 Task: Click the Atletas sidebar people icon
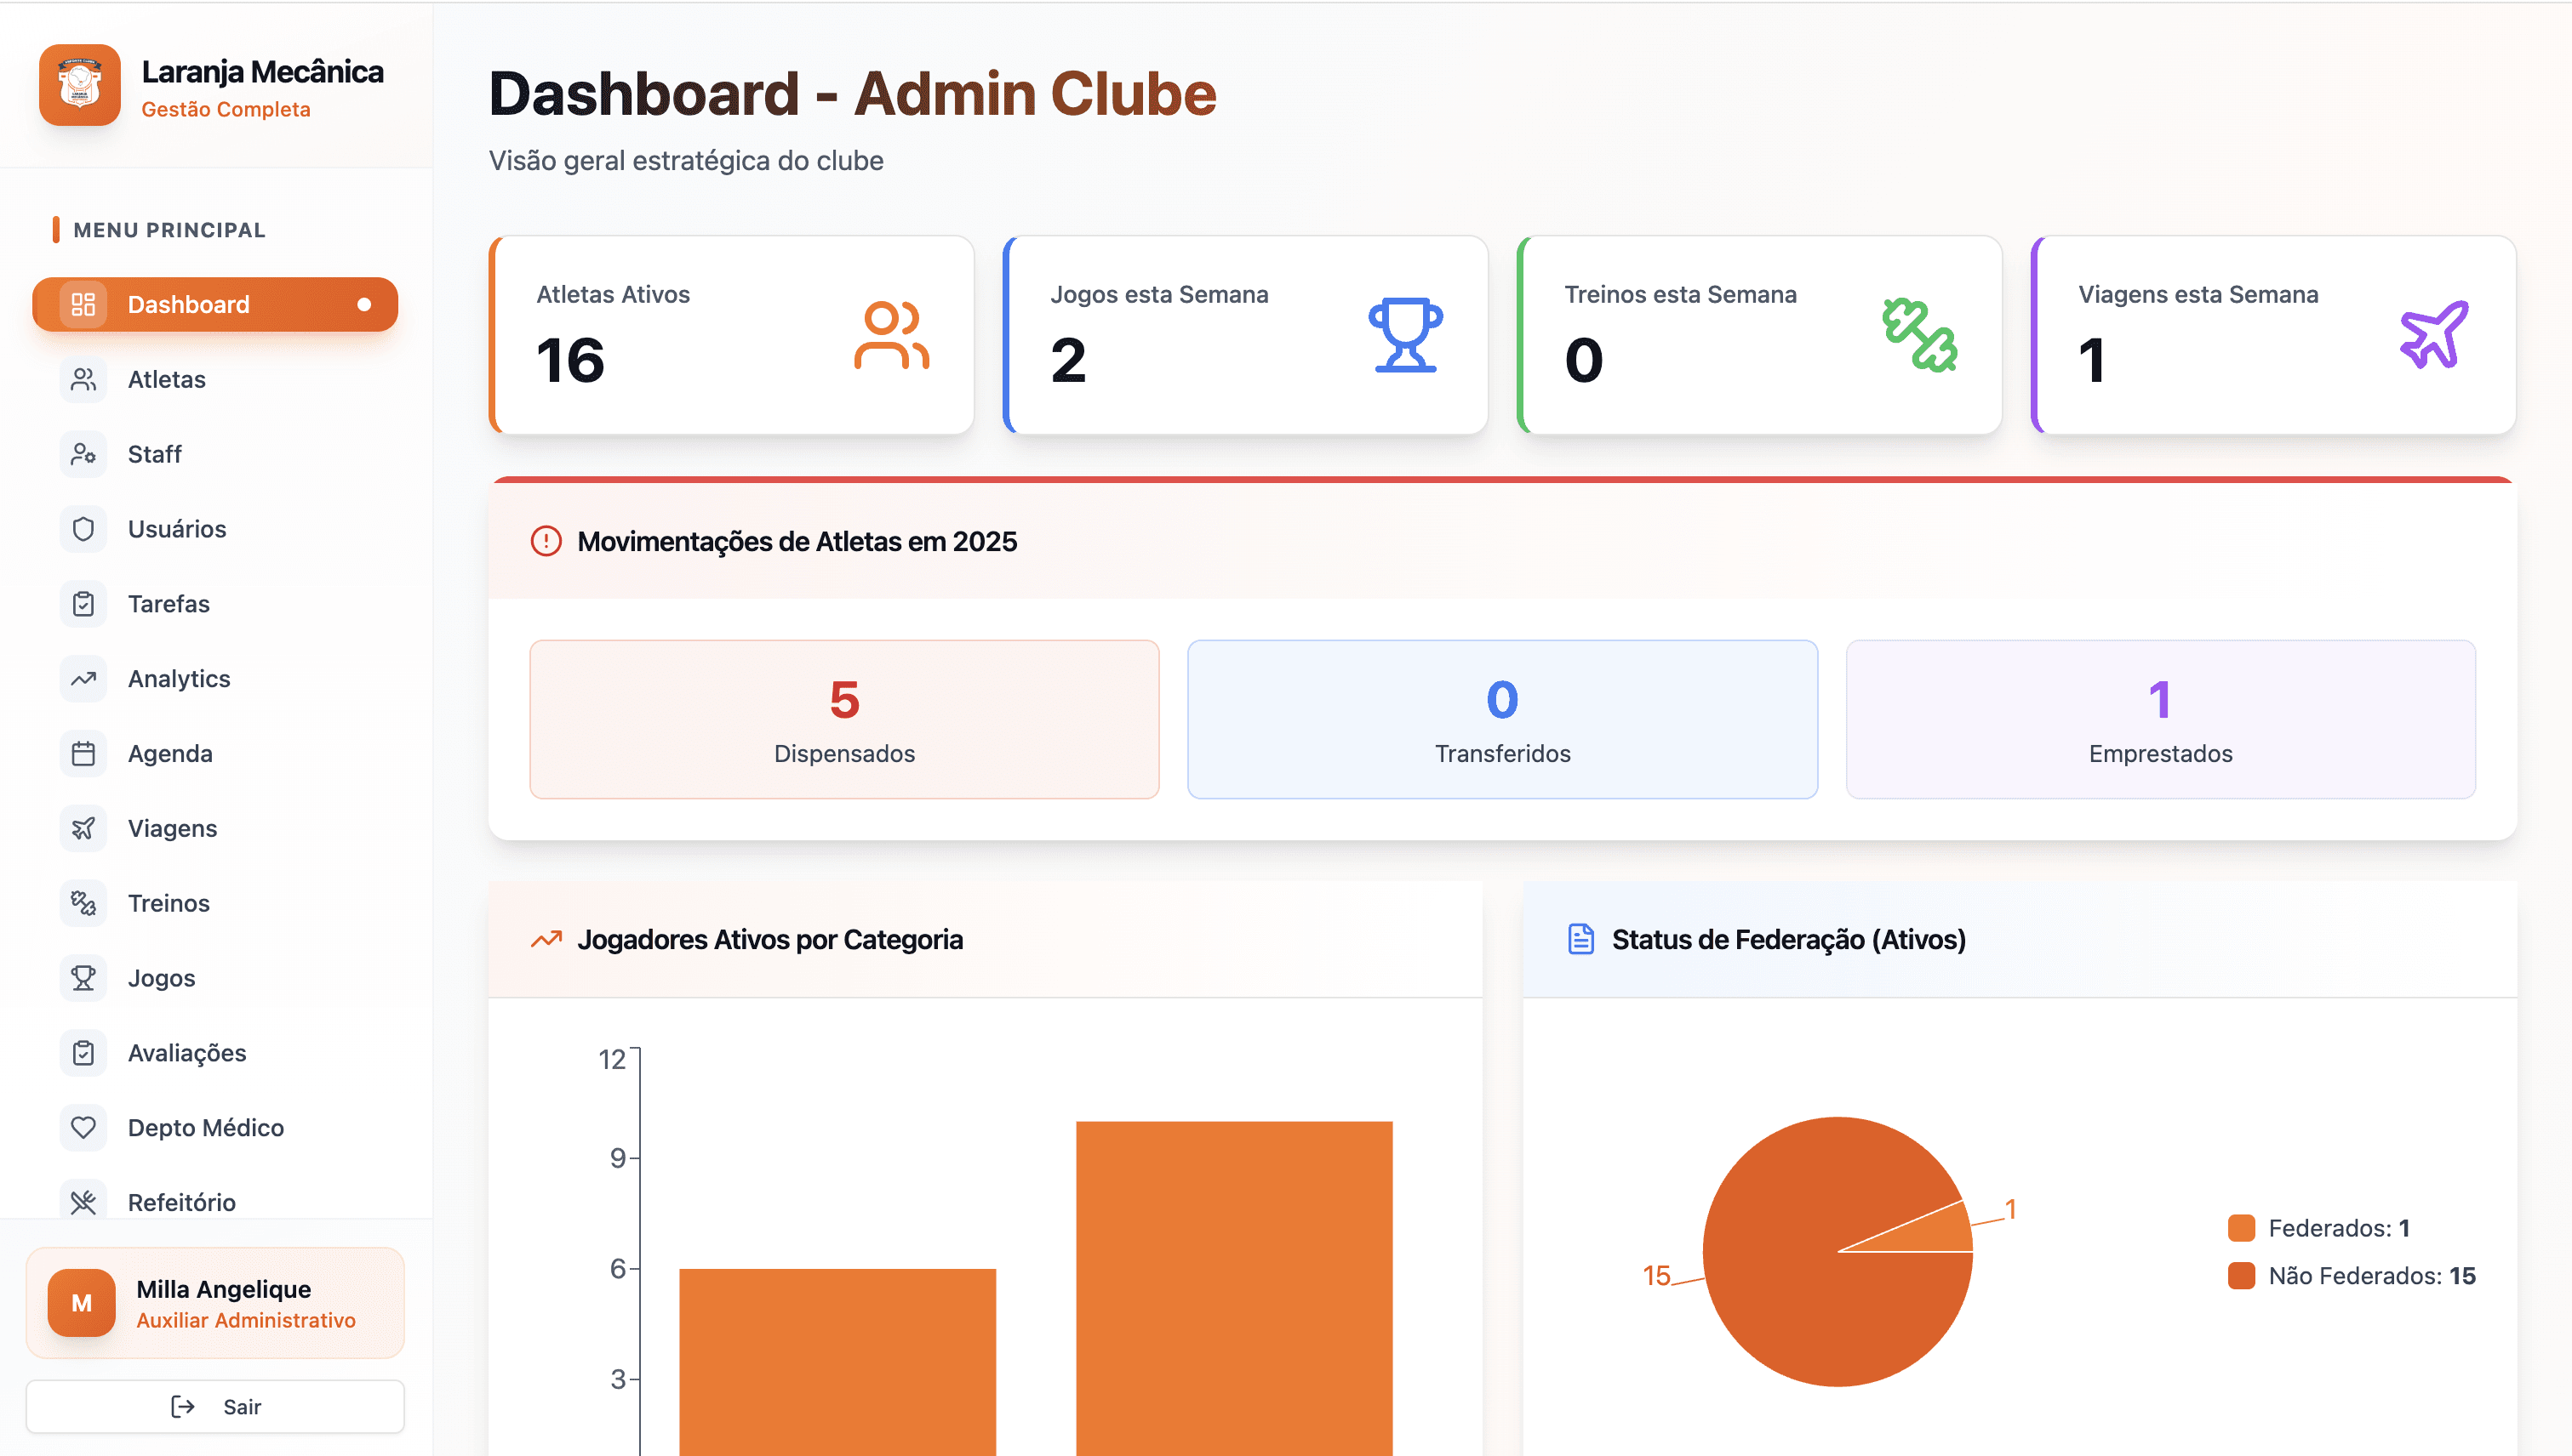(83, 379)
